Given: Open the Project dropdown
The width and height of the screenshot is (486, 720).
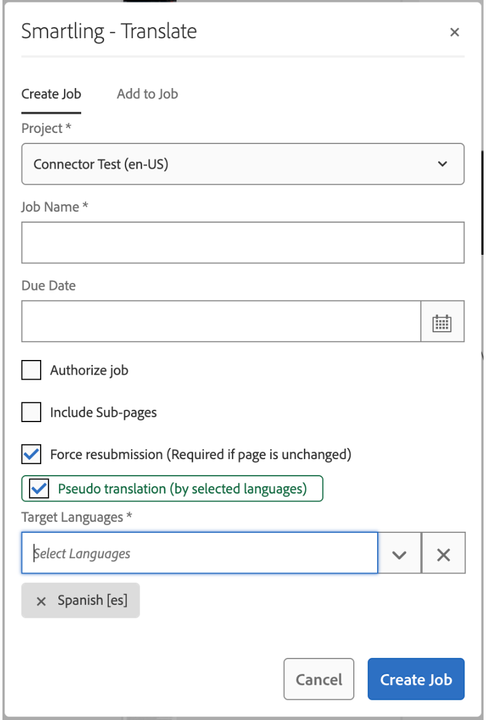Looking at the screenshot, I should point(243,164).
